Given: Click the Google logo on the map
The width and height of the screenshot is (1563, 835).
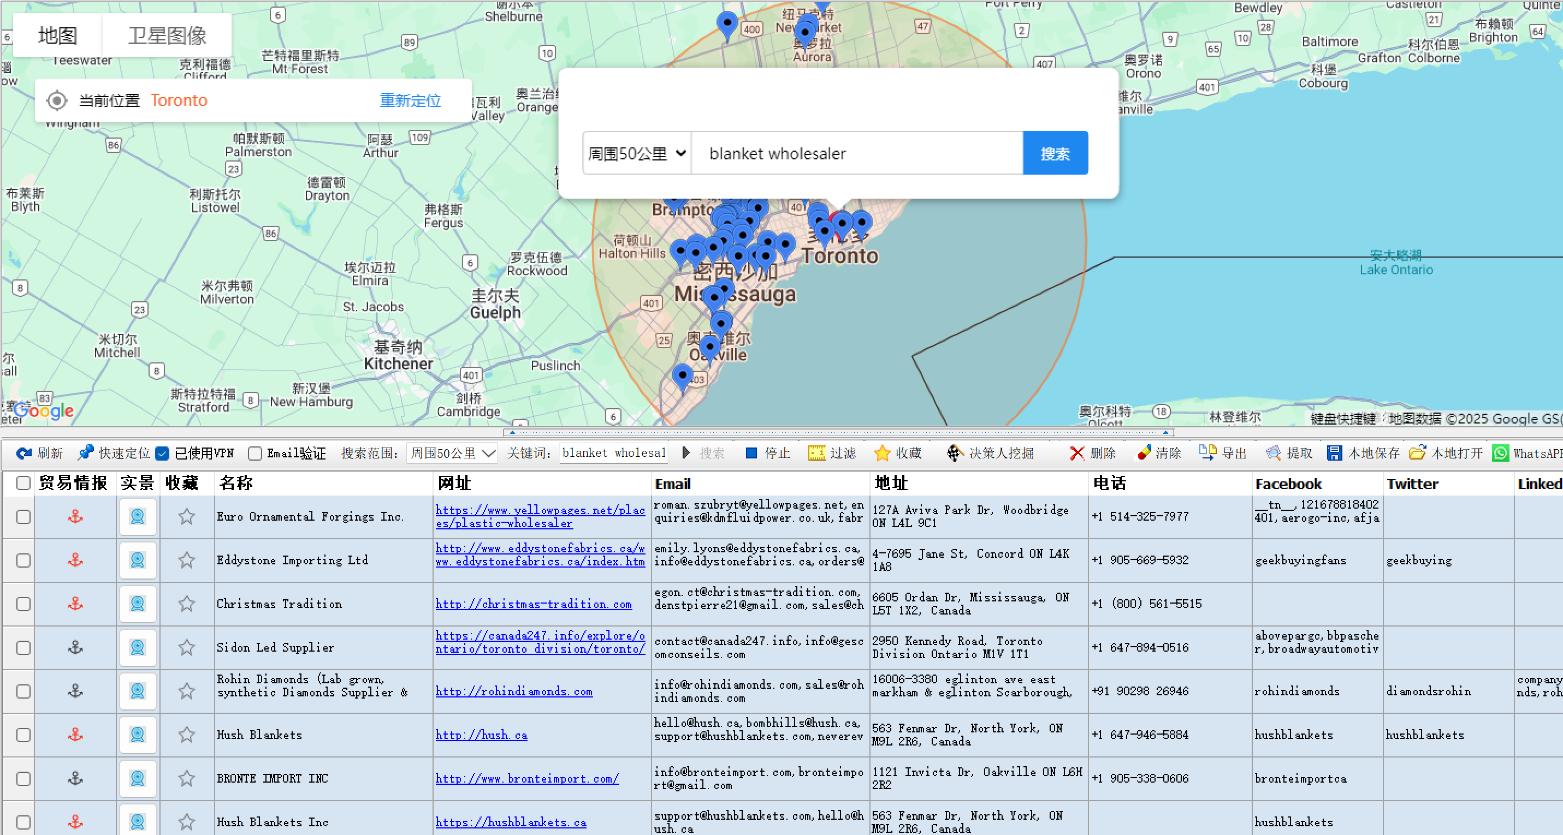Looking at the screenshot, I should click(44, 411).
